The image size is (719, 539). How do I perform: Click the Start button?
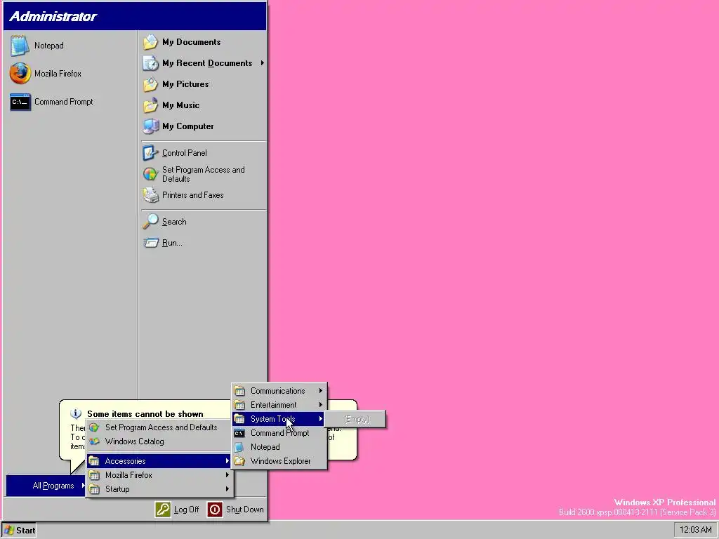pos(19,531)
